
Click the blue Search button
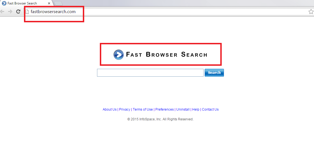click(214, 73)
